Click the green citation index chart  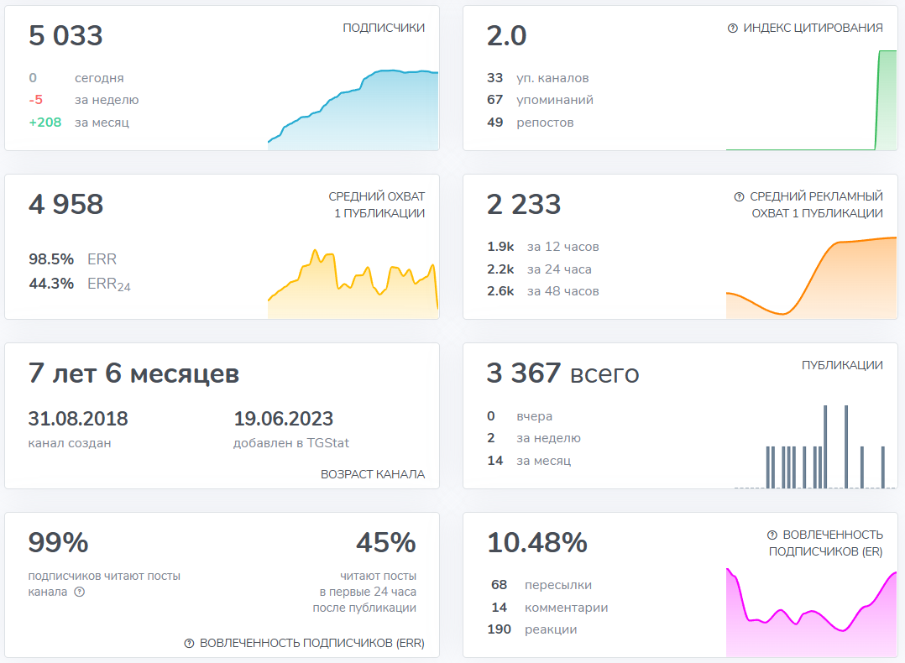(811, 101)
